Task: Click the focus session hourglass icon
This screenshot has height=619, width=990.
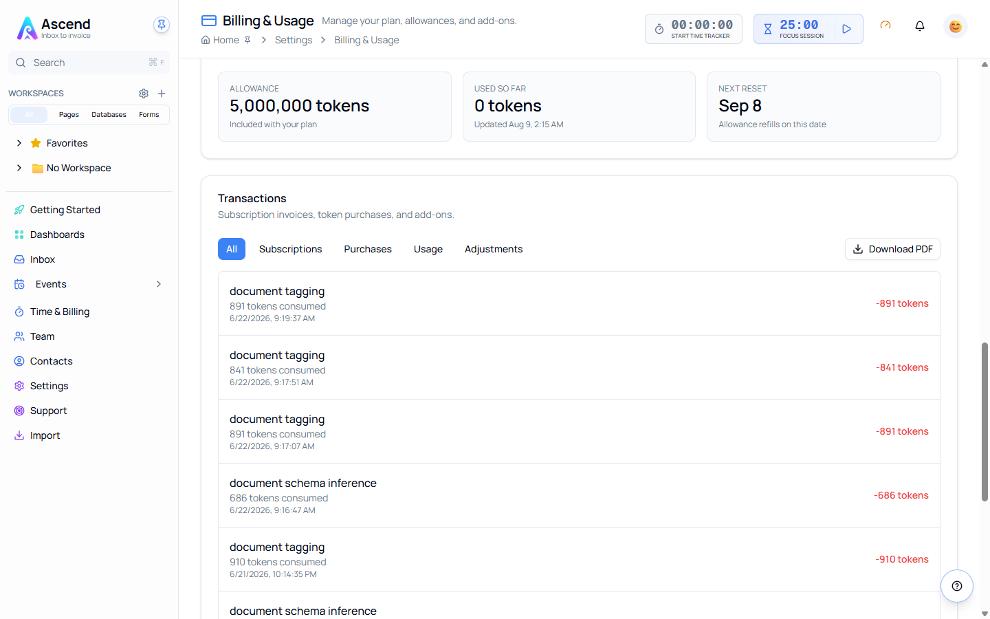Action: tap(768, 29)
